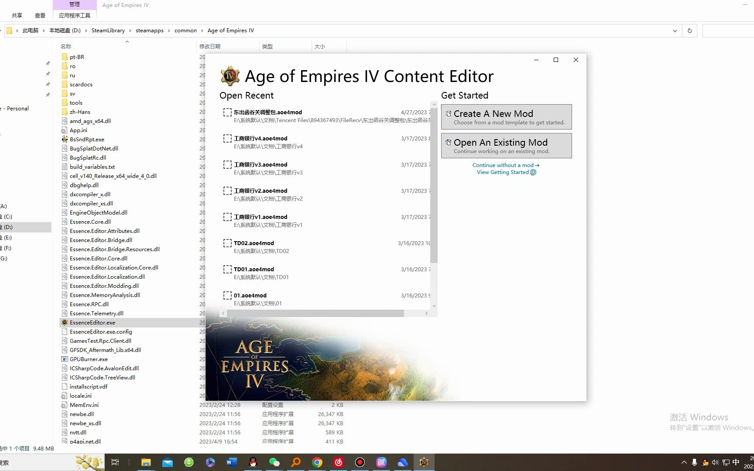Select MemEnv.ini file in Explorer
The height and width of the screenshot is (471, 754).
[84, 405]
